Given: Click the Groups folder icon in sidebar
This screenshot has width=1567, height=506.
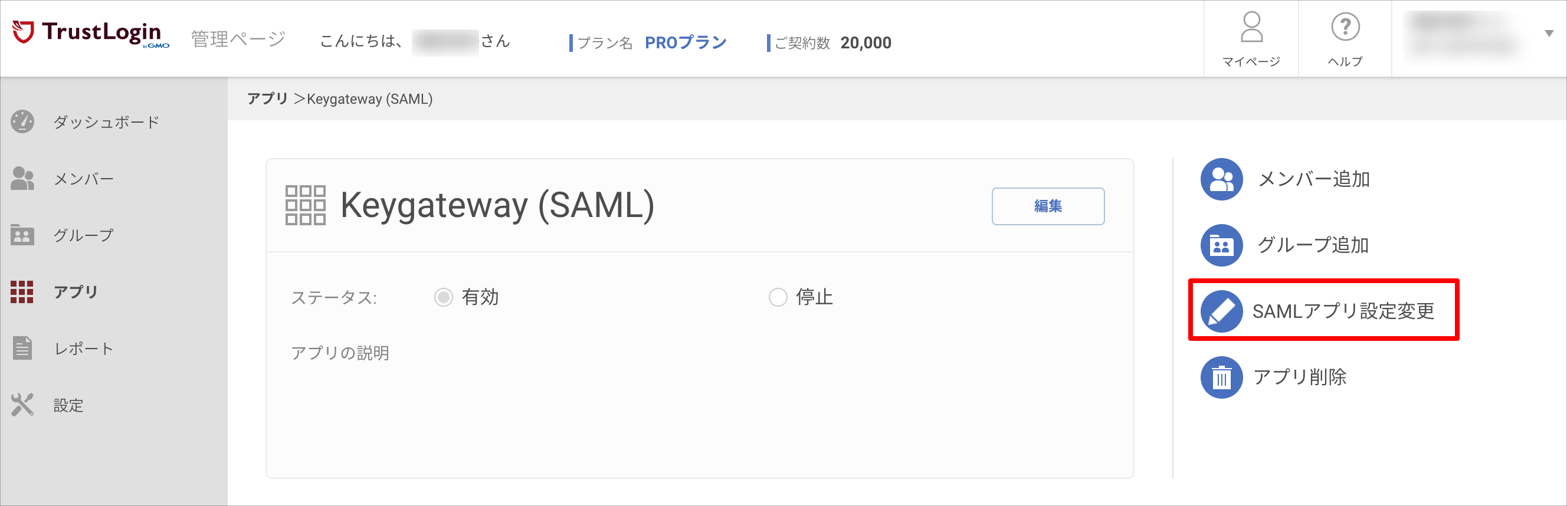Looking at the screenshot, I should pyautogui.click(x=22, y=235).
